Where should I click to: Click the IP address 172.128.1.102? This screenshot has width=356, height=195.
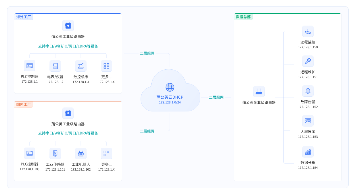pos(81,169)
